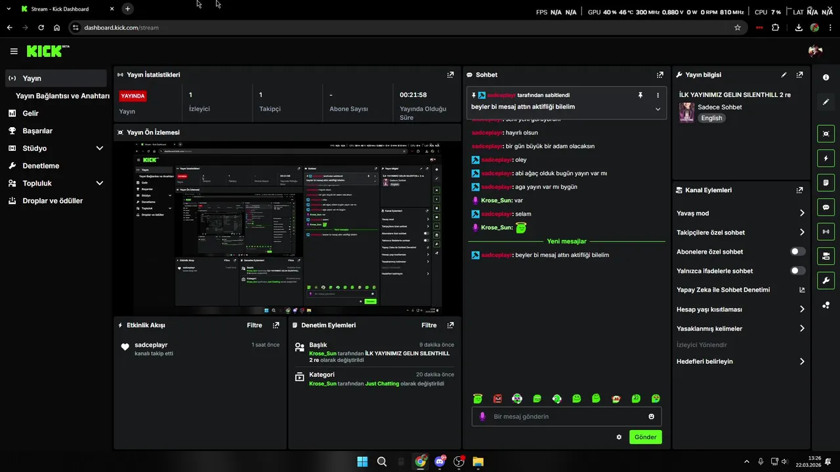Click the pencil edit icon in the right rail
840x472 pixels.
coord(826,102)
